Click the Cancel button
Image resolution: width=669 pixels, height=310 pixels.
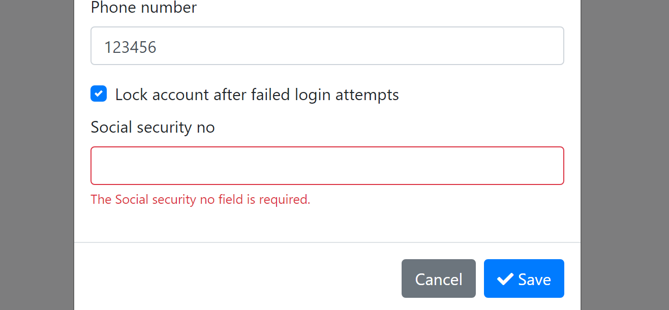click(x=438, y=278)
